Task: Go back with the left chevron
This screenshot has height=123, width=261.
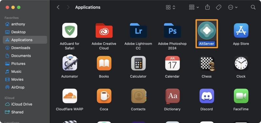Action: [58, 7]
